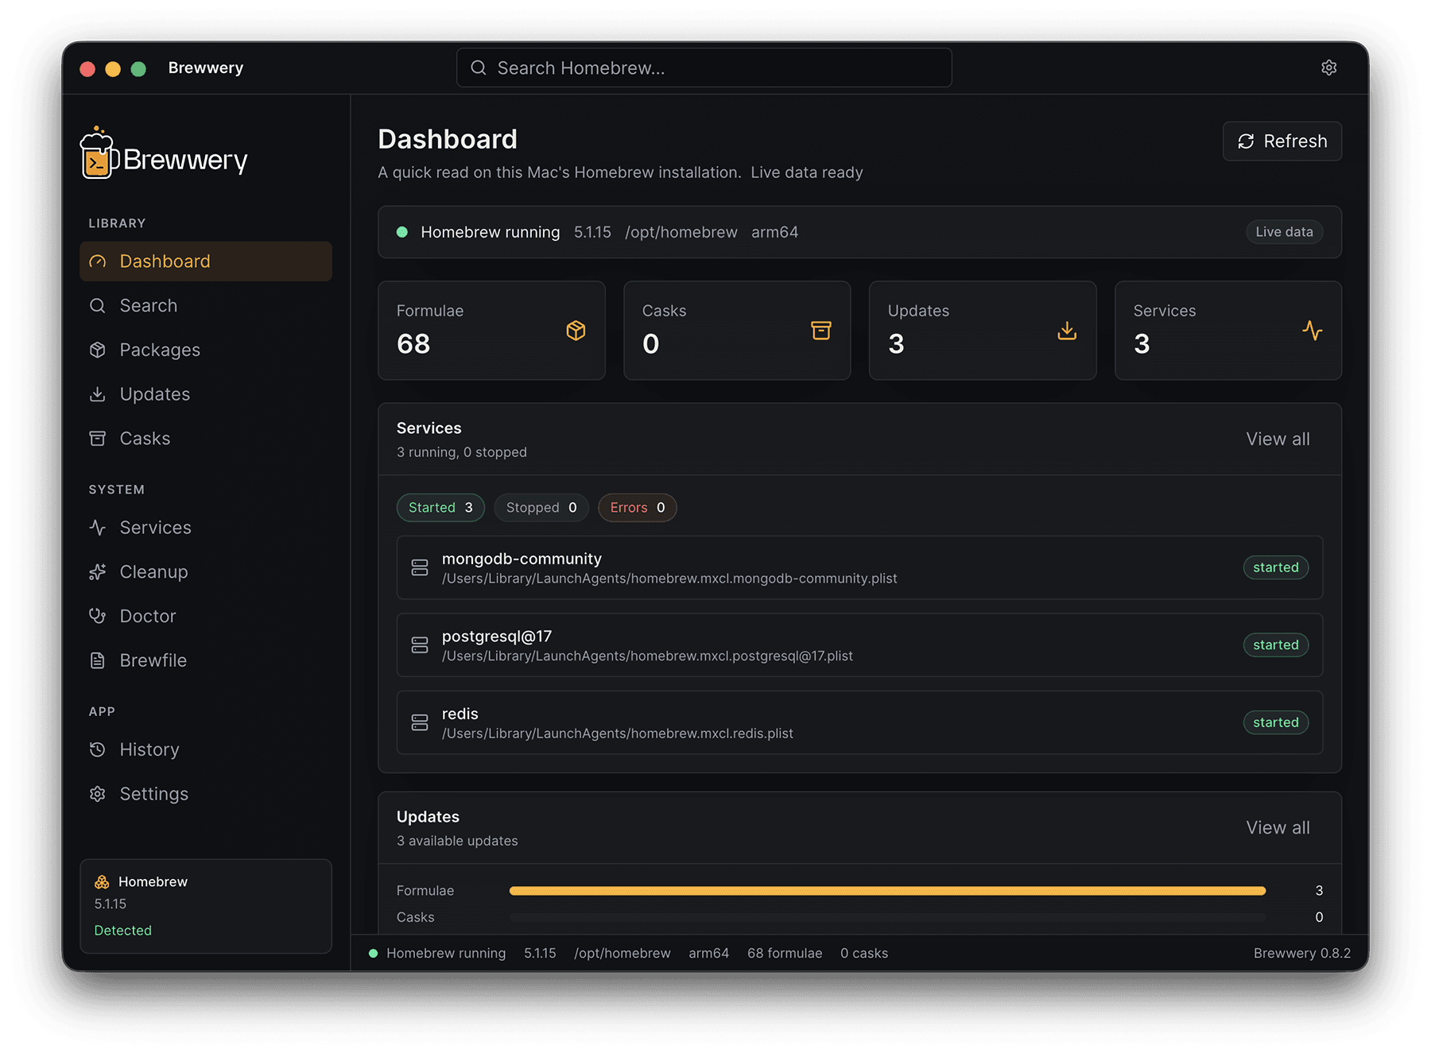Click started badge for mongodb-community

coord(1275,567)
